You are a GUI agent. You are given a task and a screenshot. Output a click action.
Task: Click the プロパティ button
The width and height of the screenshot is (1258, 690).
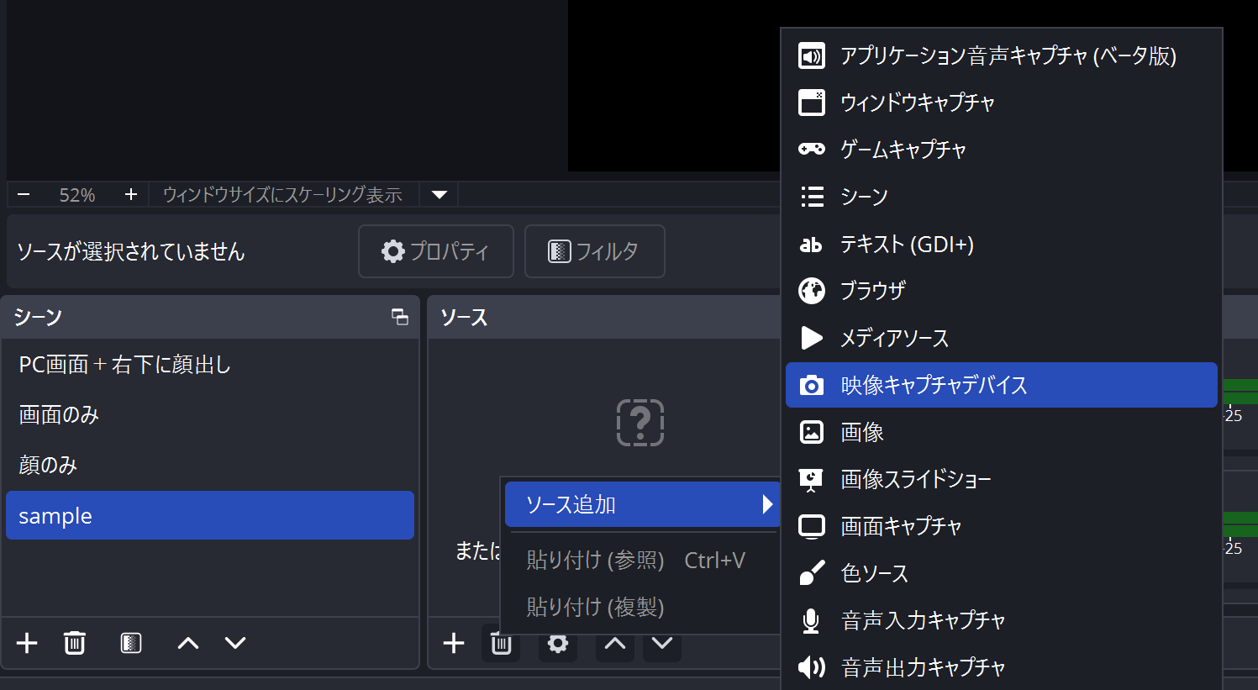pyautogui.click(x=435, y=251)
